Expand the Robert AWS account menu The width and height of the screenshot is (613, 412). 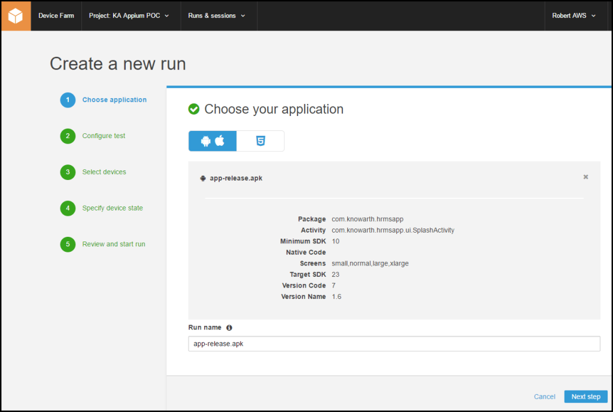573,16
